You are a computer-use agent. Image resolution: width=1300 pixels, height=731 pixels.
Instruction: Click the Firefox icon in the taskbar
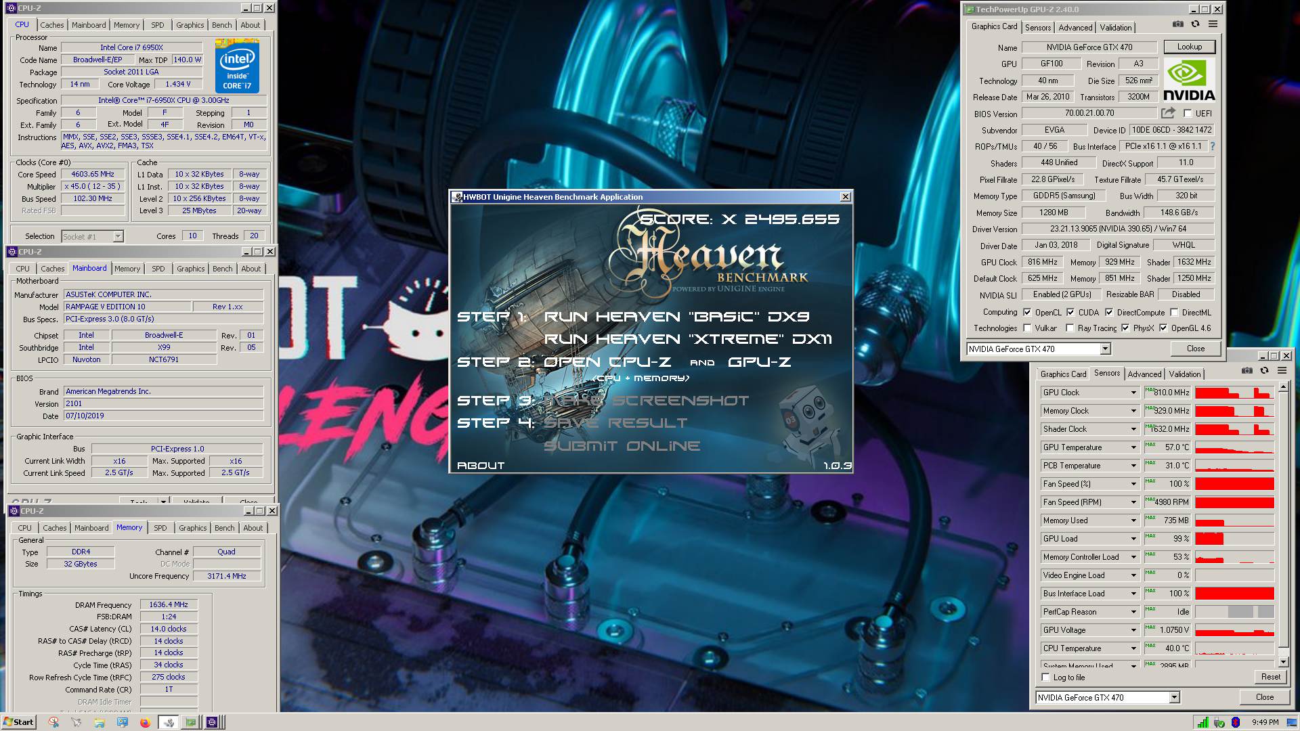145,722
